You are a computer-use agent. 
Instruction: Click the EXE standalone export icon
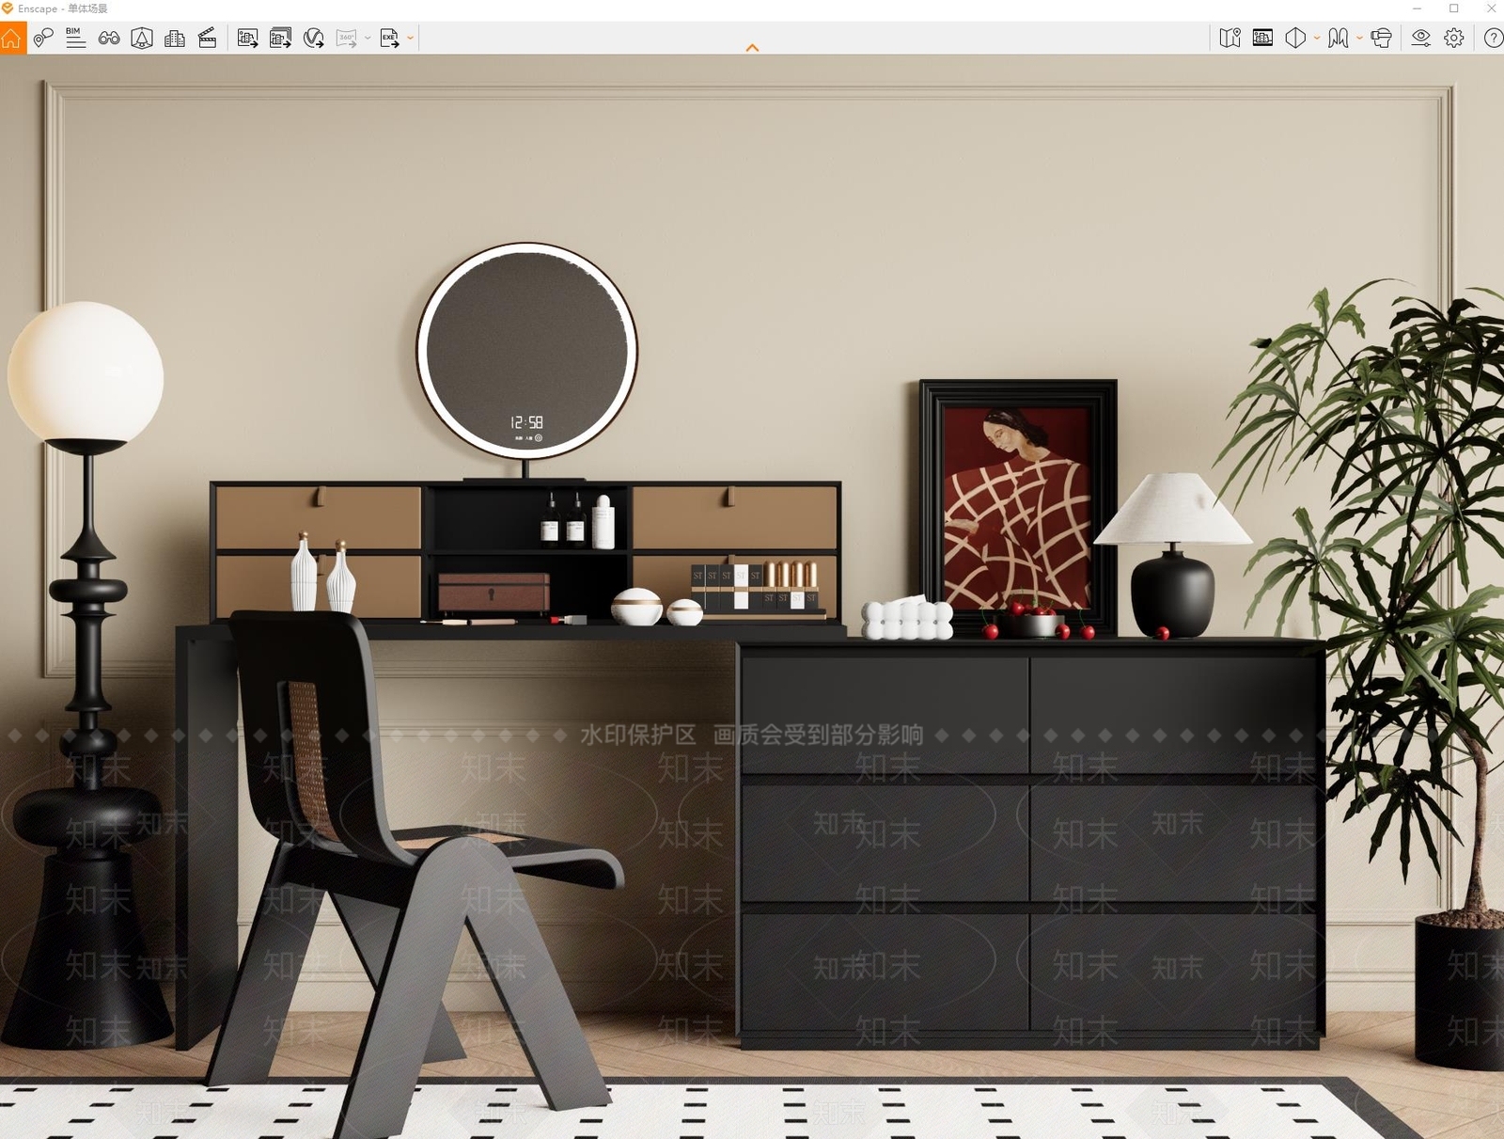point(389,38)
